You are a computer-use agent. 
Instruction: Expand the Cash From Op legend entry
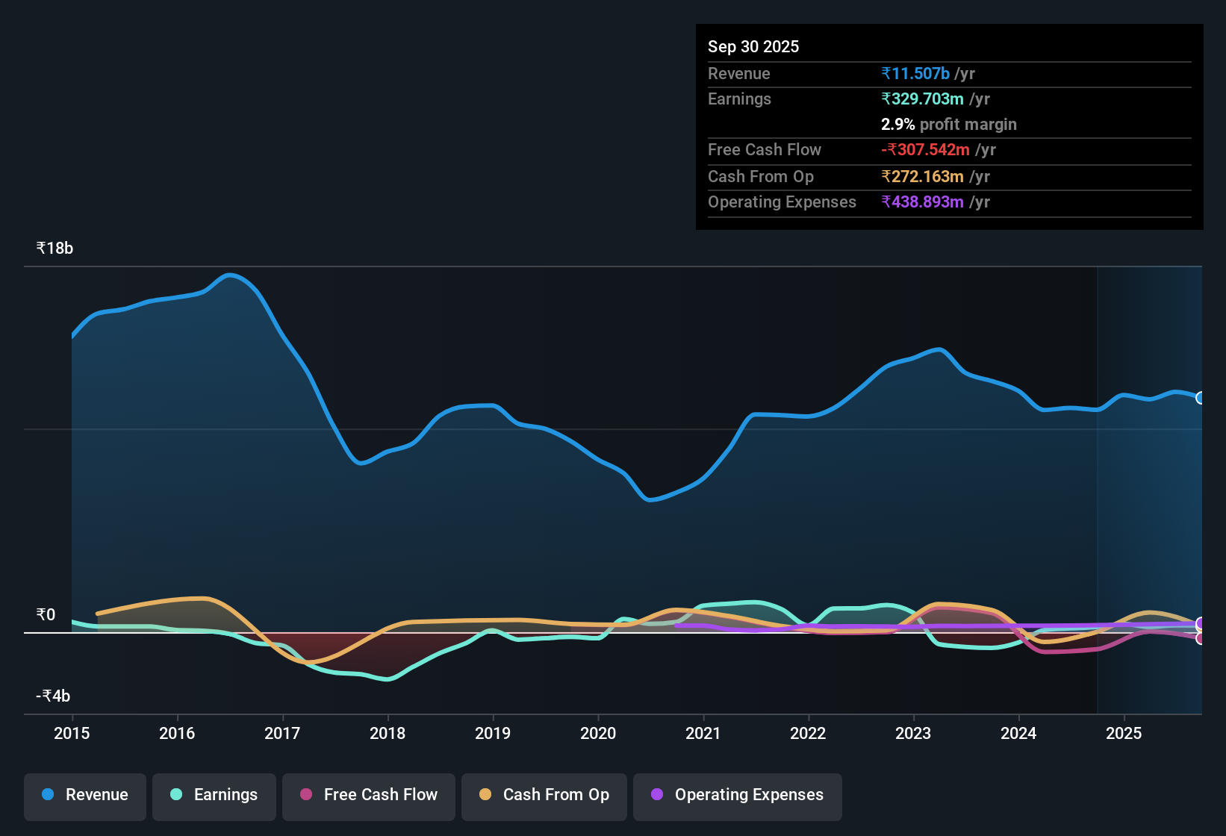(x=544, y=795)
